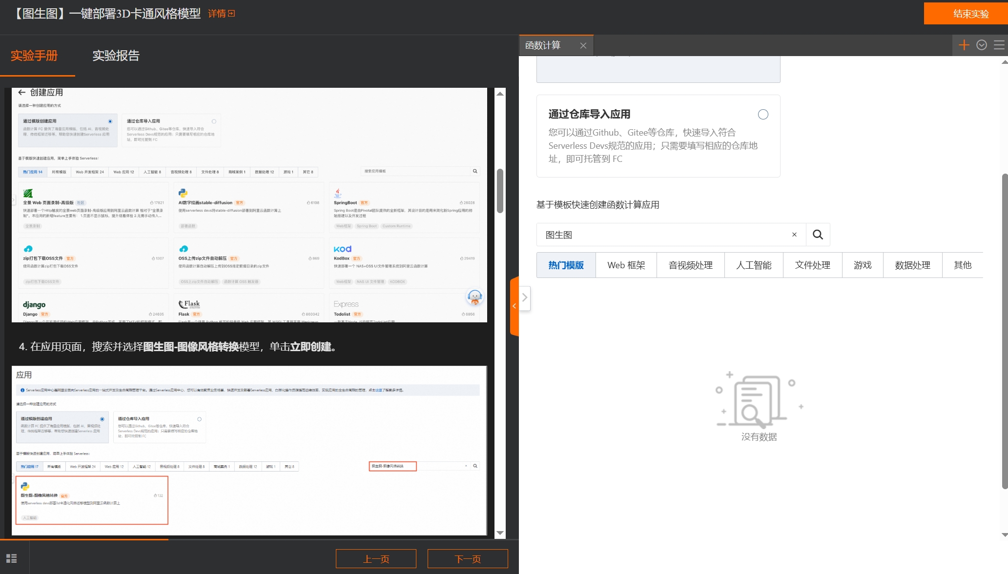Click the search magnifier icon button

click(x=818, y=235)
